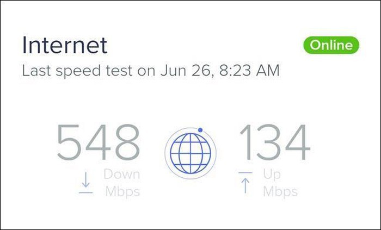Click the last digit 4 of 134
This screenshot has height=230, width=381.
tap(298, 144)
